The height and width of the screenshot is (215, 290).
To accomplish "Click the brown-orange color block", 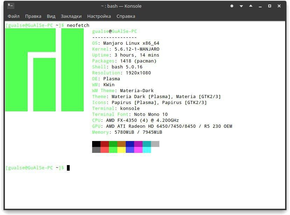I will coord(122,144).
